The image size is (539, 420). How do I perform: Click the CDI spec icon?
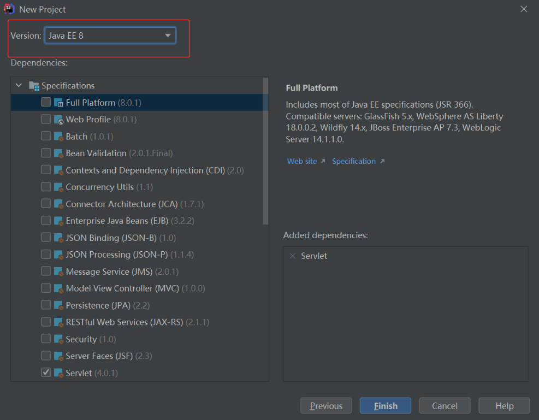[58, 170]
